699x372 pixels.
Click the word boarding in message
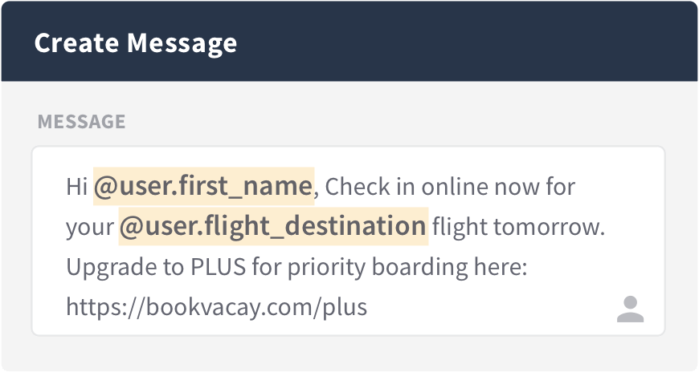(419, 268)
